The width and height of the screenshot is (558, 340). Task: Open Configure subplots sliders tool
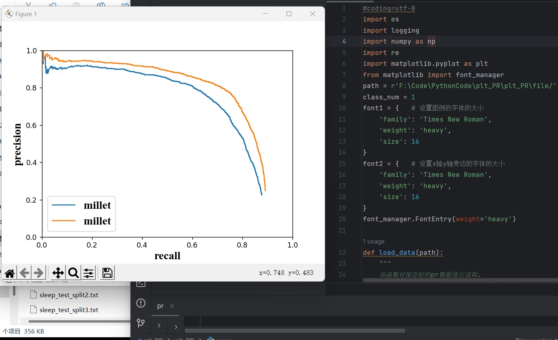88,273
